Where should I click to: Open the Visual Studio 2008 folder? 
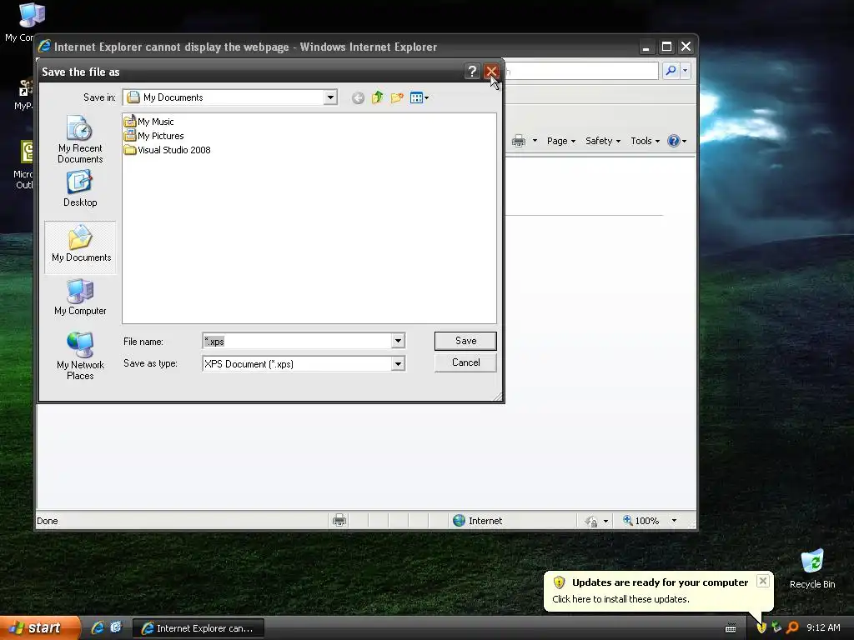(167, 150)
